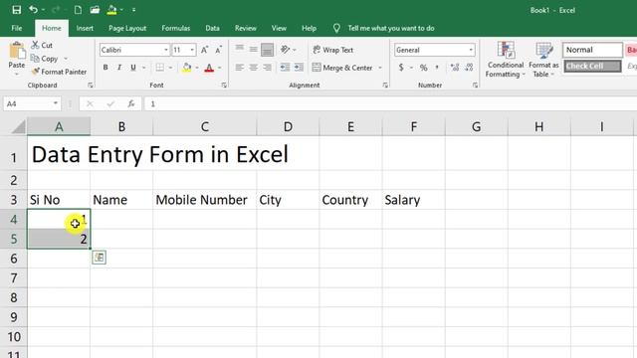Click the Open folder icon in quick access
The height and width of the screenshot is (358, 637).
(x=95, y=10)
